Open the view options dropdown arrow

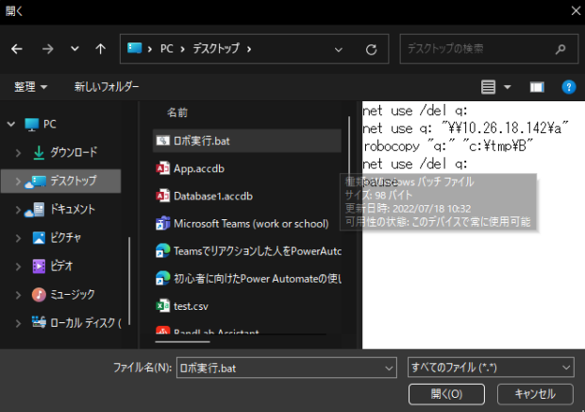pyautogui.click(x=508, y=87)
